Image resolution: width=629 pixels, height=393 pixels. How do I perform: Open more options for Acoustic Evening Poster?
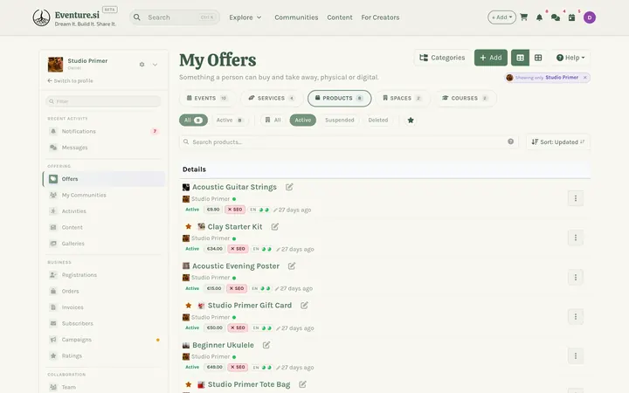coord(575,277)
